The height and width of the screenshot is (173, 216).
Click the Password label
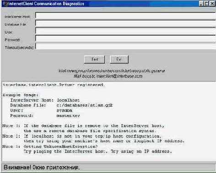click(x=12, y=40)
